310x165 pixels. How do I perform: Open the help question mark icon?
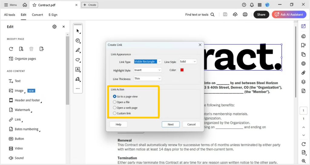244,5
